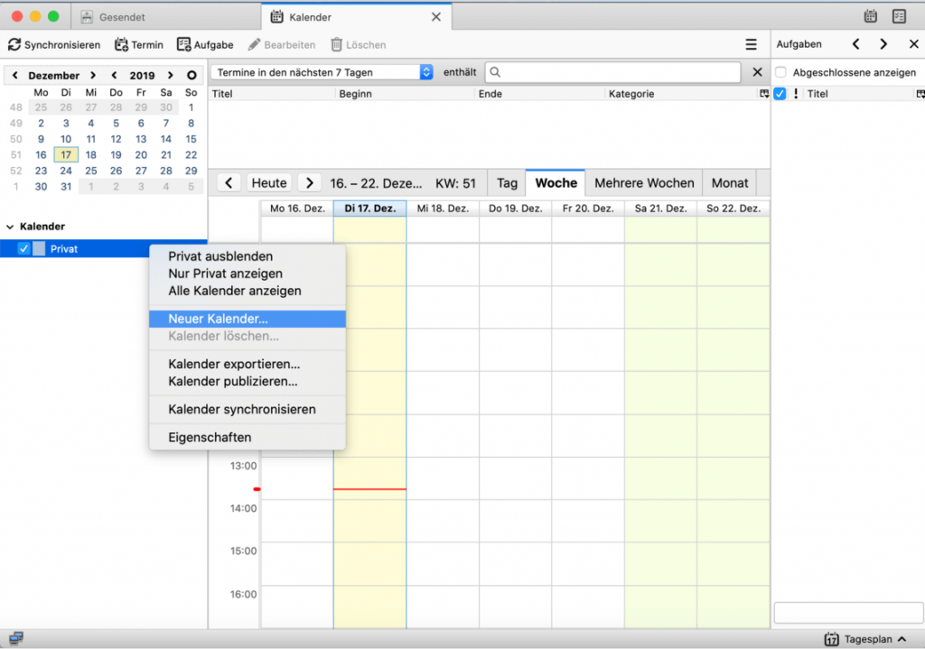
Task: Switch to the Monat view tab
Action: pos(729,182)
